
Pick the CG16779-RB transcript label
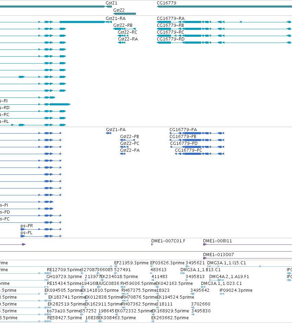[170, 25]
